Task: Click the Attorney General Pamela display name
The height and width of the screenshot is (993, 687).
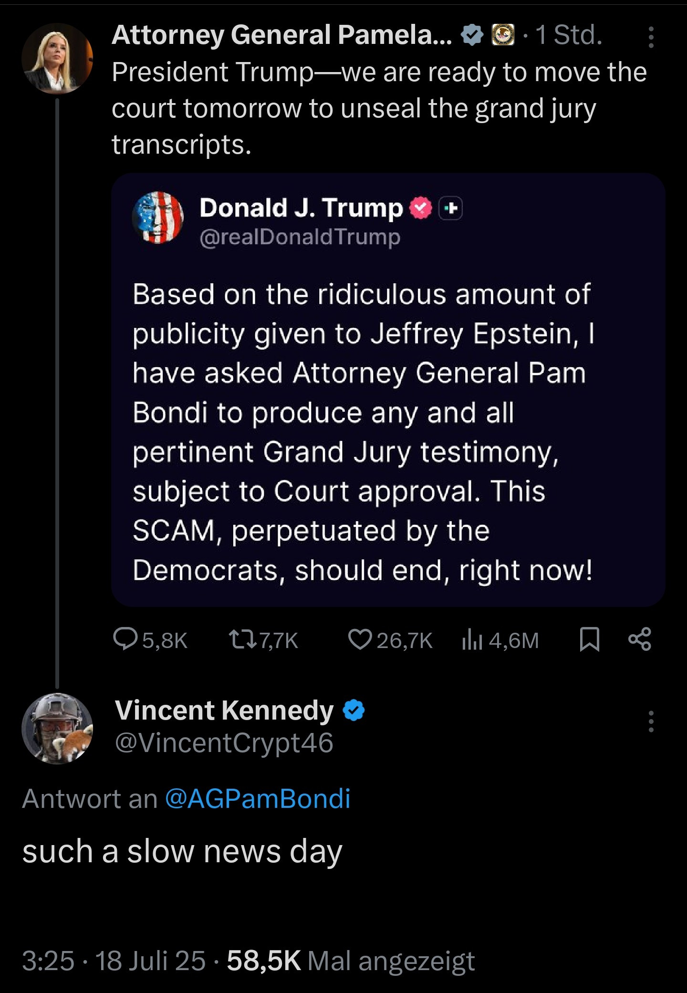Action: [x=281, y=35]
